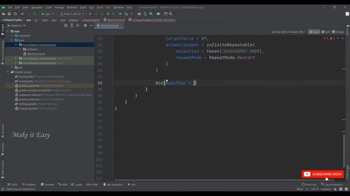Viewport: 350px width, 196px height.
Task: Build project with the green hammer icon
Action: click(34, 14)
